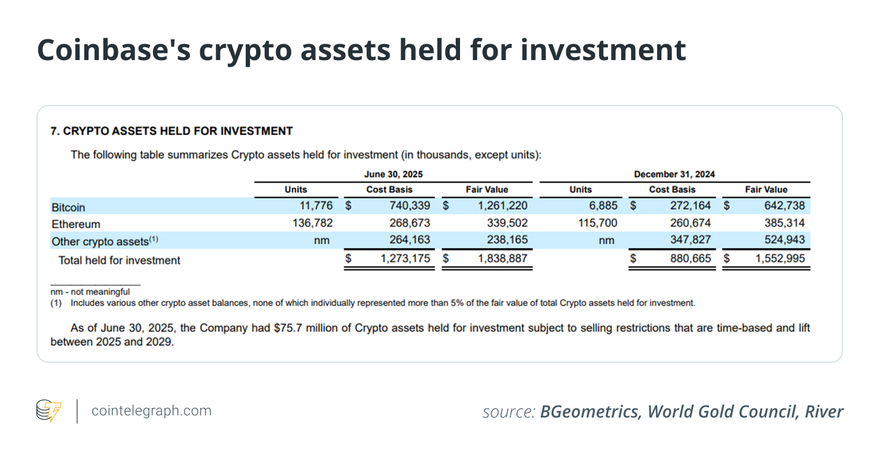The height and width of the screenshot is (460, 880).
Task: Click the June 30, 2025 column header
Action: pyautogui.click(x=393, y=174)
